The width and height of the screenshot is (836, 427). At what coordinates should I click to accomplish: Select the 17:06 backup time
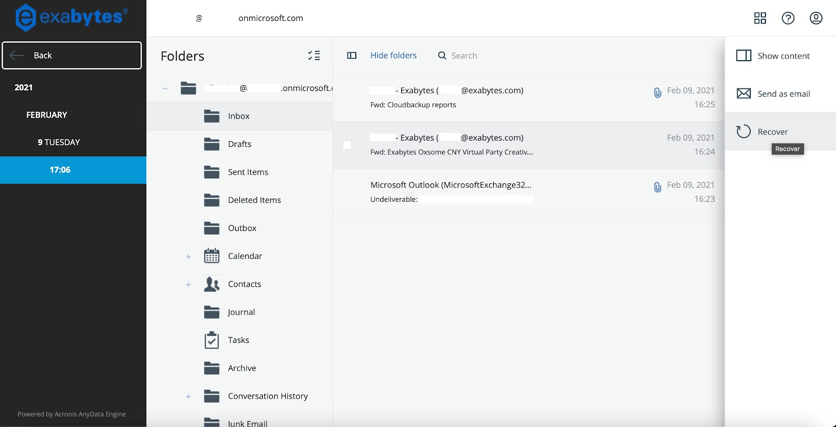[x=73, y=170]
